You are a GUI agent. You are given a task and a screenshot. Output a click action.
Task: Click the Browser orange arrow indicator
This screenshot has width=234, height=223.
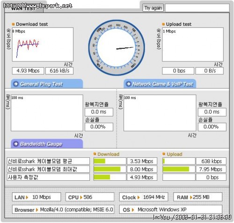pyautogui.click(x=37, y=210)
